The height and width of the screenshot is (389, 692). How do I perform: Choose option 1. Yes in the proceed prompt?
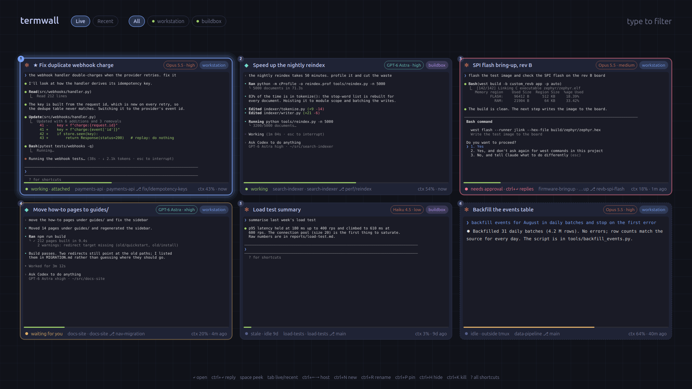coord(477,147)
